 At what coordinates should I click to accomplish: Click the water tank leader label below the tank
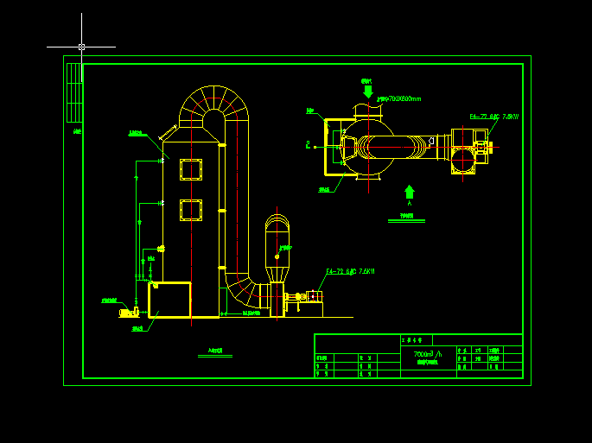click(x=137, y=329)
